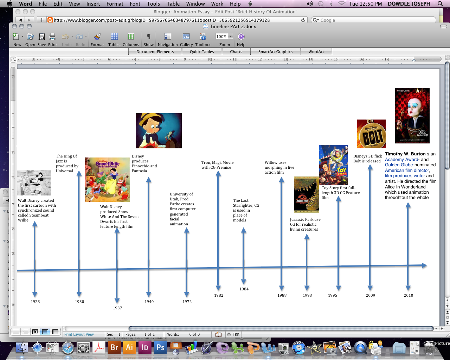Click the Zoom 100% combo box field

pyautogui.click(x=221, y=37)
